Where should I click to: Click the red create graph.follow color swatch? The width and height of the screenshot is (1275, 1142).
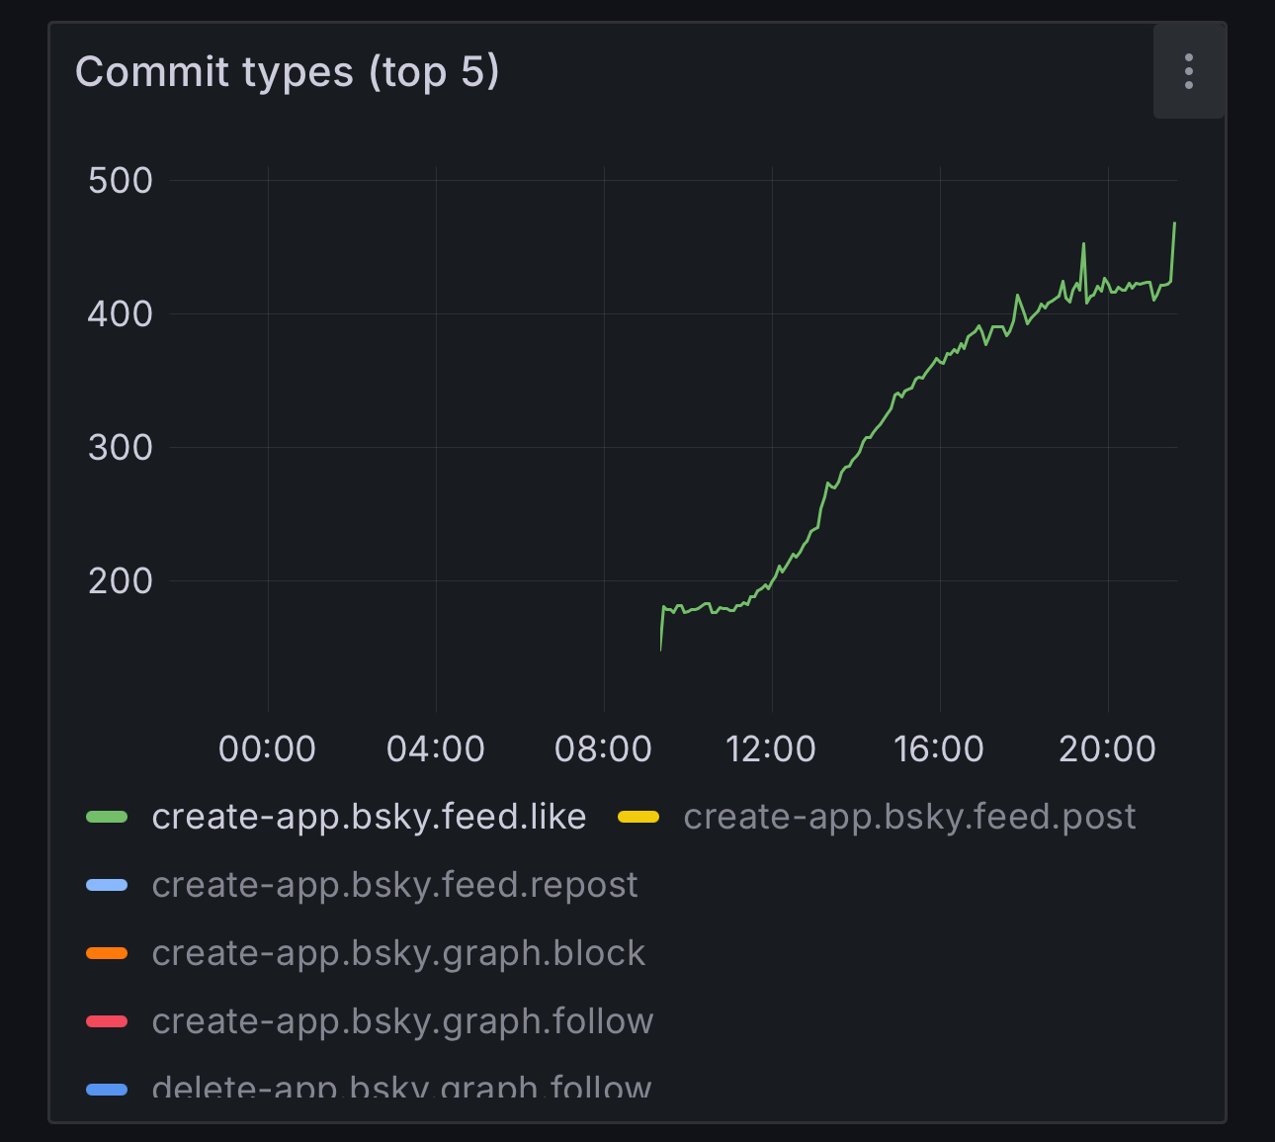click(107, 1021)
